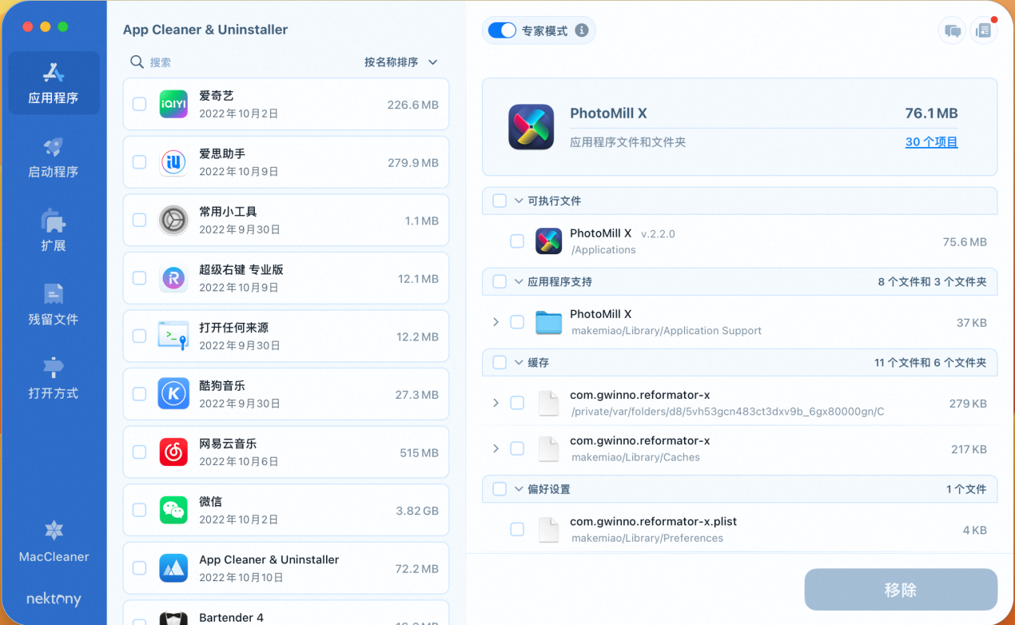This screenshot has width=1015, height=625.
Task: Check the 偏好设置 section checkbox
Action: 500,488
